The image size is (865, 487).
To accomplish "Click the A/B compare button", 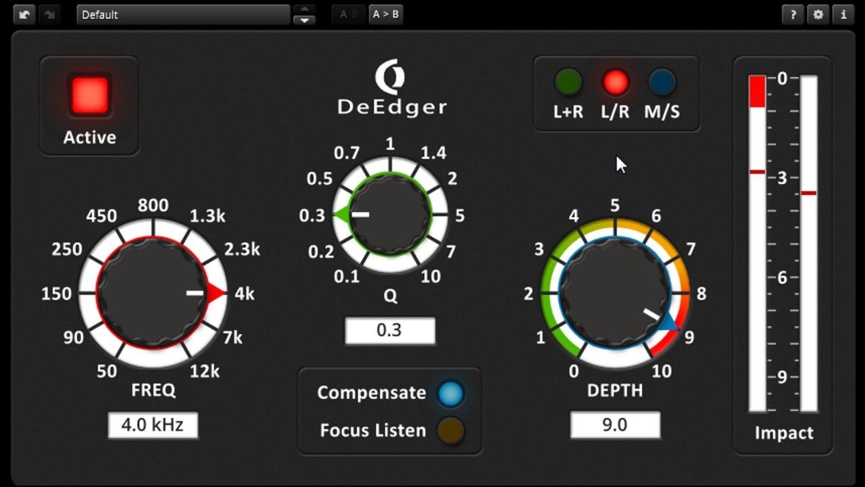I will point(349,14).
